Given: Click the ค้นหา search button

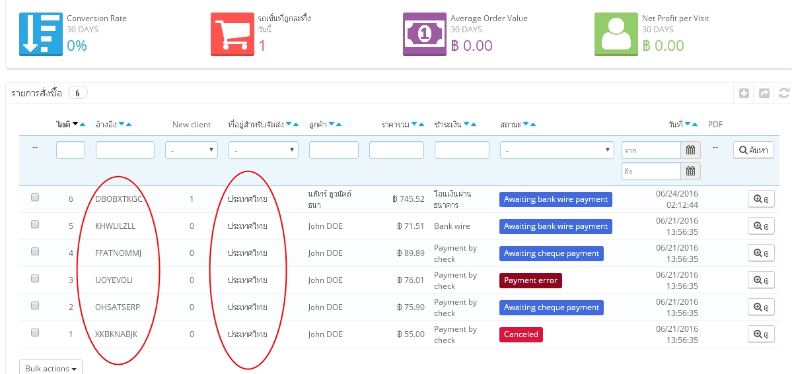Looking at the screenshot, I should [754, 150].
